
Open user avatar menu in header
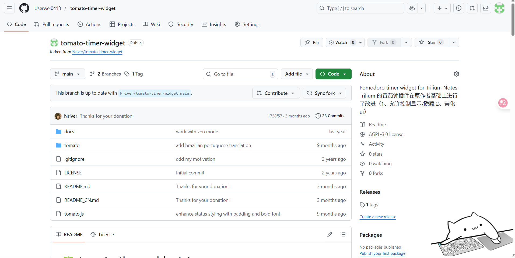tap(499, 8)
